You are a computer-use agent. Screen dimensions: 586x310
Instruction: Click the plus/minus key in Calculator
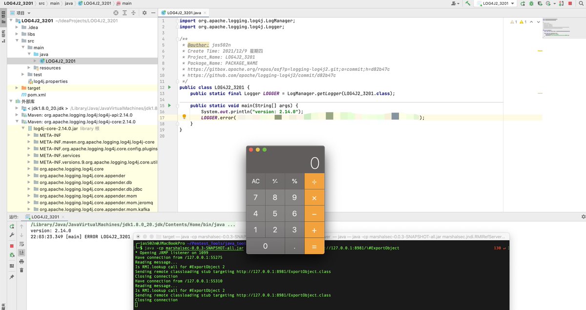[x=275, y=181]
